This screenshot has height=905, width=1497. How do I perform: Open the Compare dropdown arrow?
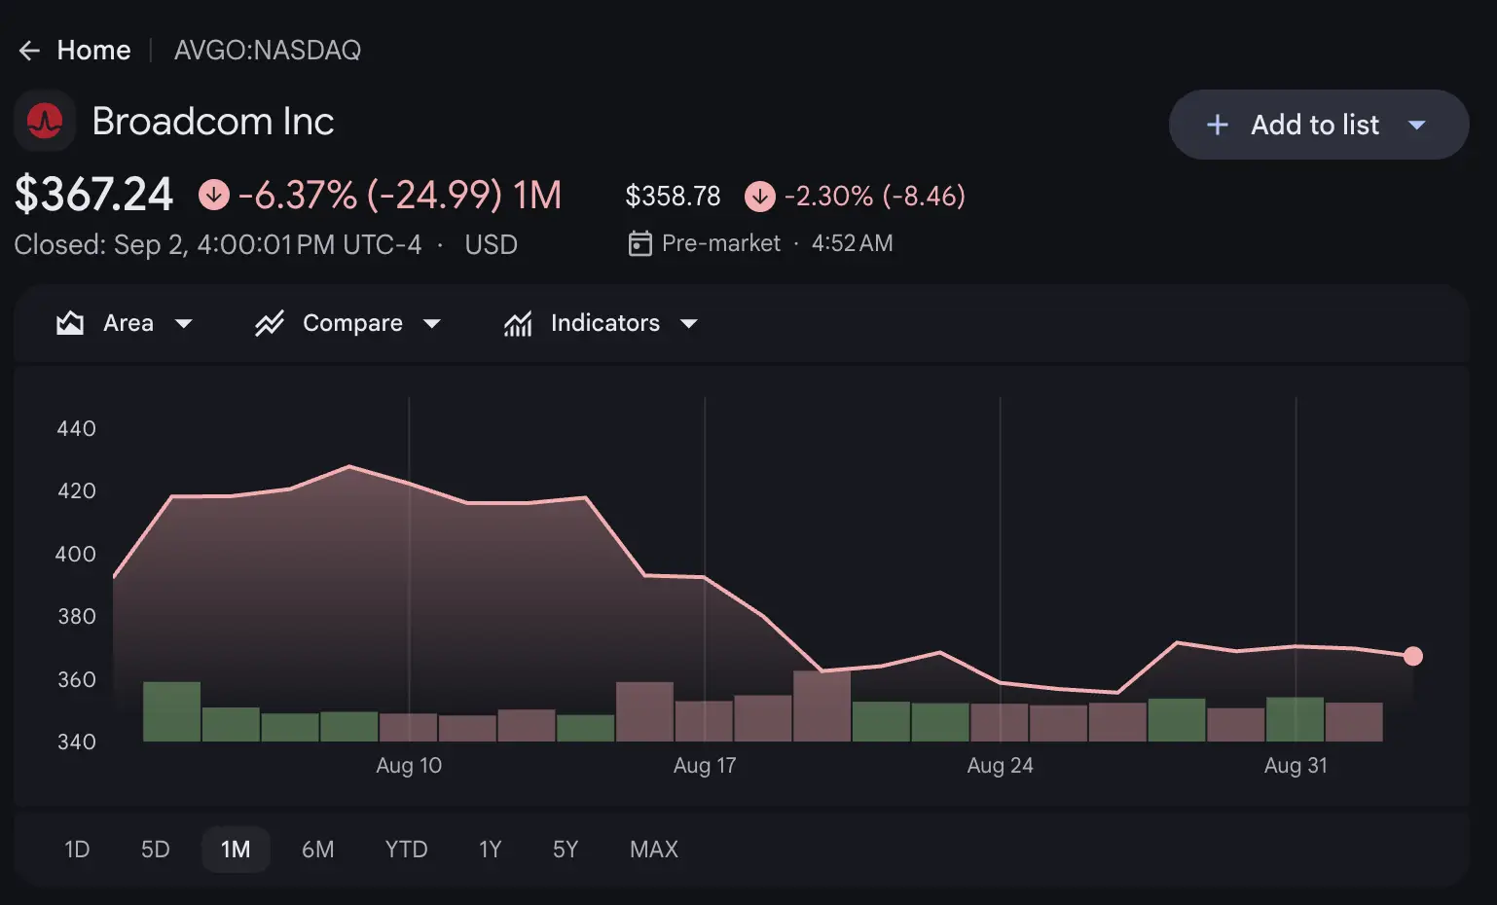pos(432,323)
